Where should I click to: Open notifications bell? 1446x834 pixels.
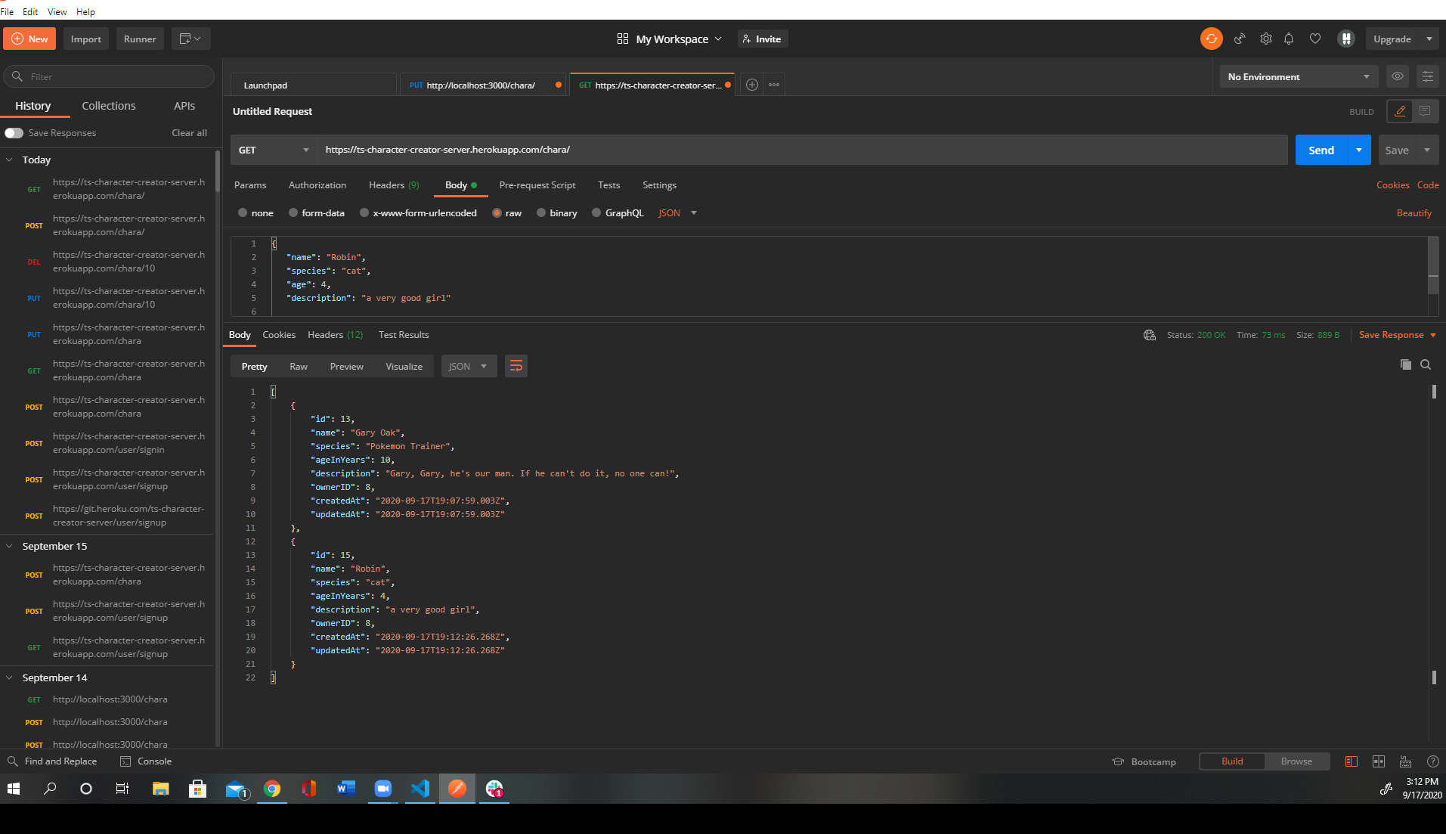pyautogui.click(x=1289, y=39)
